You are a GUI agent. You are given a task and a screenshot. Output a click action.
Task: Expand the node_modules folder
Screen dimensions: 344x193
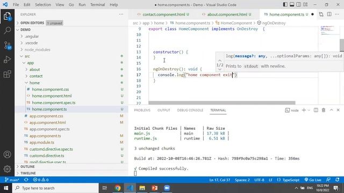[71, 50]
